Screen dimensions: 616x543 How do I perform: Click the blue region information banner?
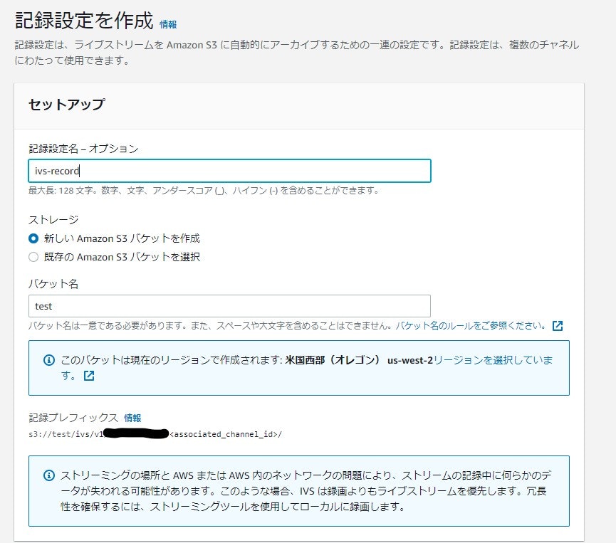299,367
